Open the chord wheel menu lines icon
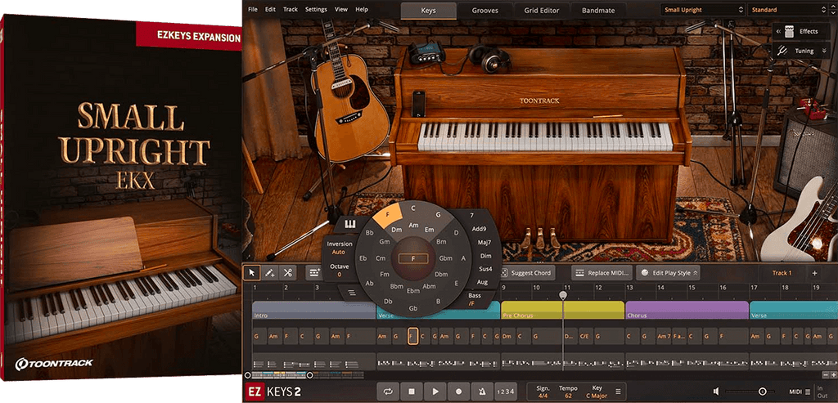838x403 pixels. [x=352, y=293]
